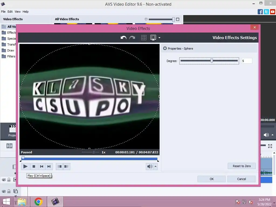This screenshot has width=276, height=207.
Task: Click the Redo arrow icon
Action: [x=132, y=37]
